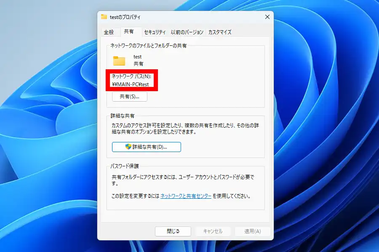Click the パスワード保護 group heading
This screenshot has height=252, width=379.
point(125,166)
